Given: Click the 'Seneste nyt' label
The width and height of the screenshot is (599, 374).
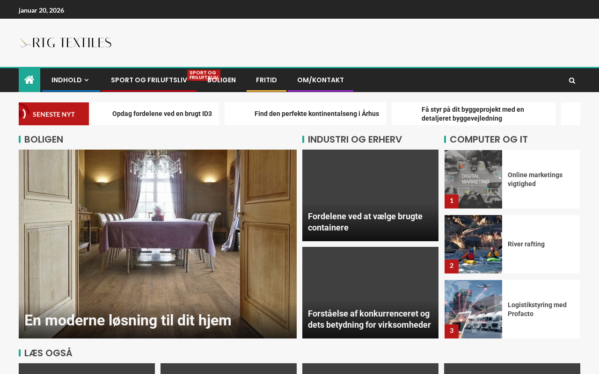Looking at the screenshot, I should [x=54, y=114].
